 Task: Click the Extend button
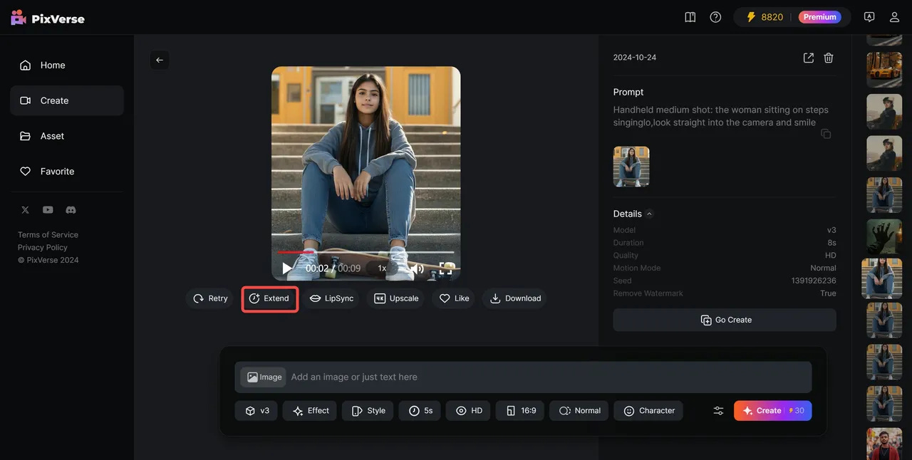269,298
